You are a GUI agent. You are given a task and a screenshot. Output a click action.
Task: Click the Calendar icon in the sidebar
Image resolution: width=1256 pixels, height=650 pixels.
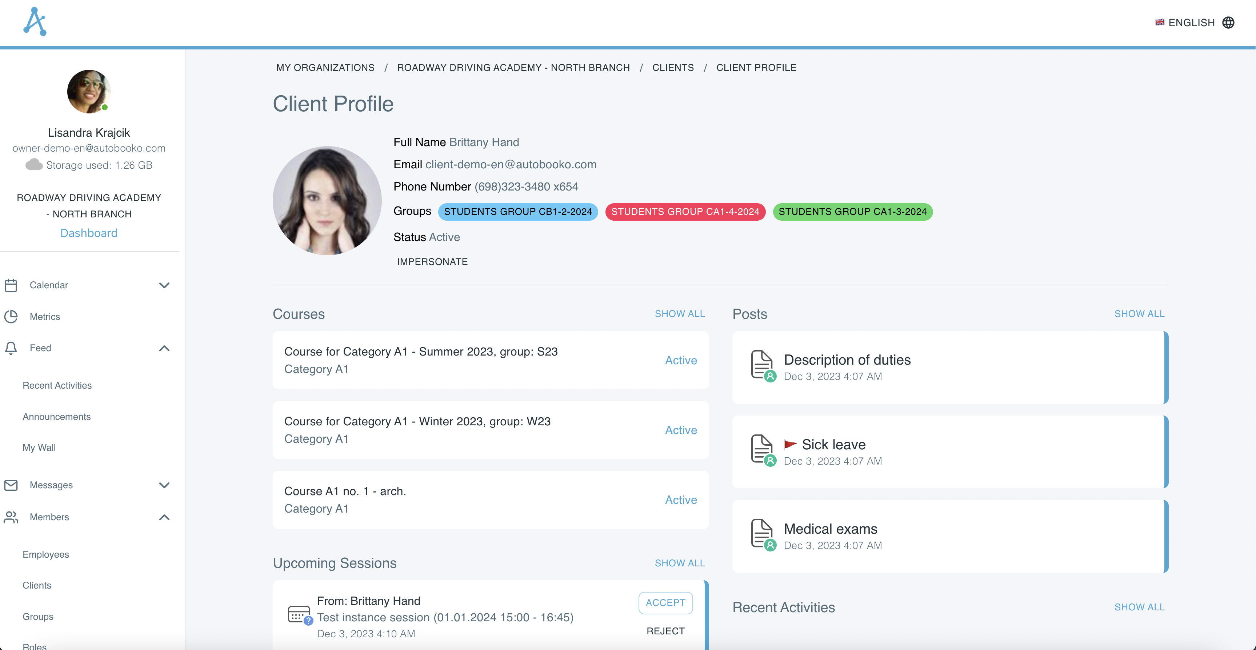click(11, 285)
